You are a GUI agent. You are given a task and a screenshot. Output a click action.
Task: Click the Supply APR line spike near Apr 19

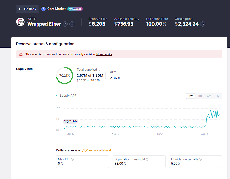213,114
